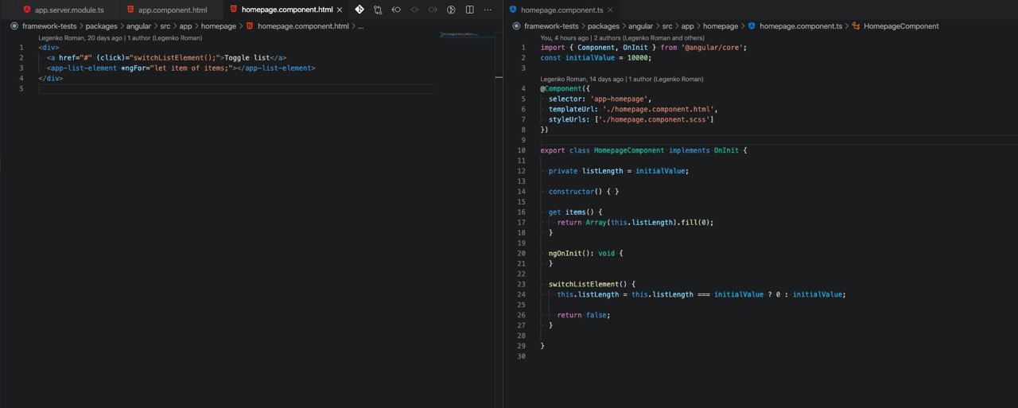Expand the 'packages' breadcrumb in left editor
The image size is (1018, 408).
coord(101,26)
